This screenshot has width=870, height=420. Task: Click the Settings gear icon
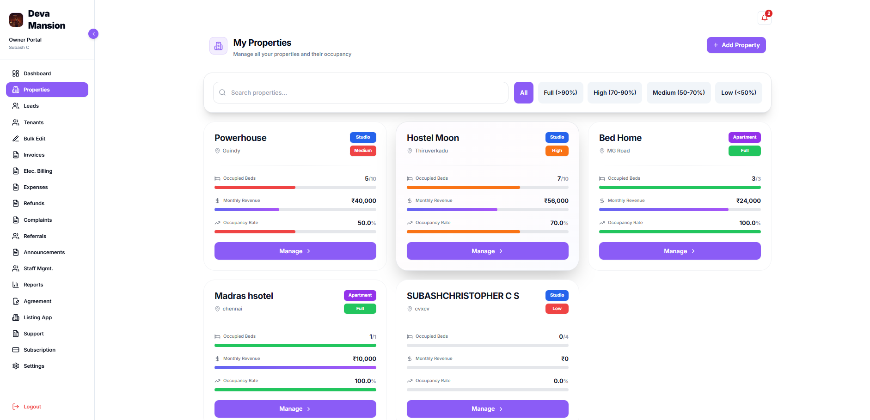(x=16, y=366)
